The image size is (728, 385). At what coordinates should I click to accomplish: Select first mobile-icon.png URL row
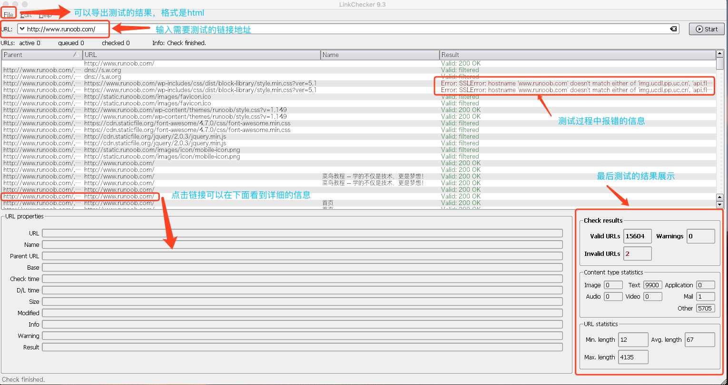coord(359,150)
